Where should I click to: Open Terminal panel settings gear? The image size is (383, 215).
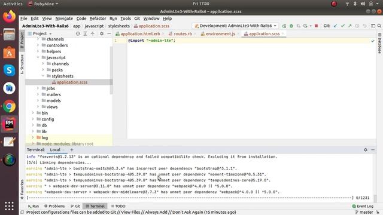point(366,150)
